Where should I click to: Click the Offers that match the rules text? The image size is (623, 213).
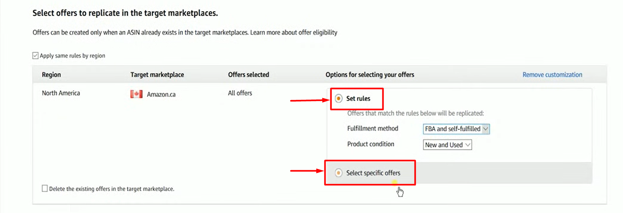coord(415,113)
